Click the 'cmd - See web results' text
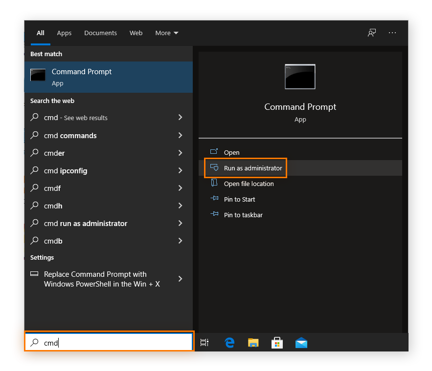432x371 pixels. click(x=75, y=118)
